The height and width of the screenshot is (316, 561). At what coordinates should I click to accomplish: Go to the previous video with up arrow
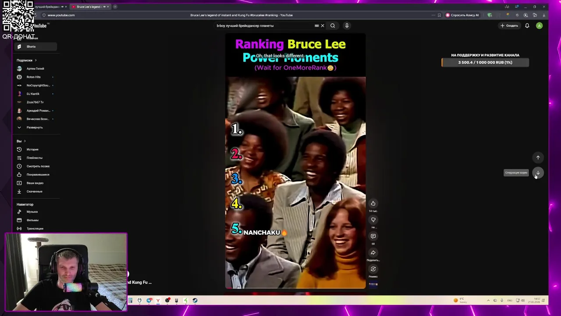click(538, 158)
